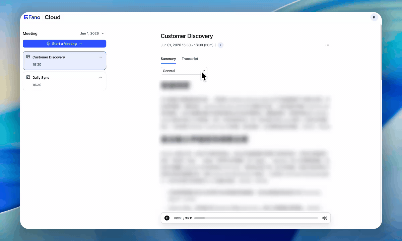Viewport: 402px width, 241px height.
Task: Click the 00:00 / 39:11 time display
Action: pos(183,218)
